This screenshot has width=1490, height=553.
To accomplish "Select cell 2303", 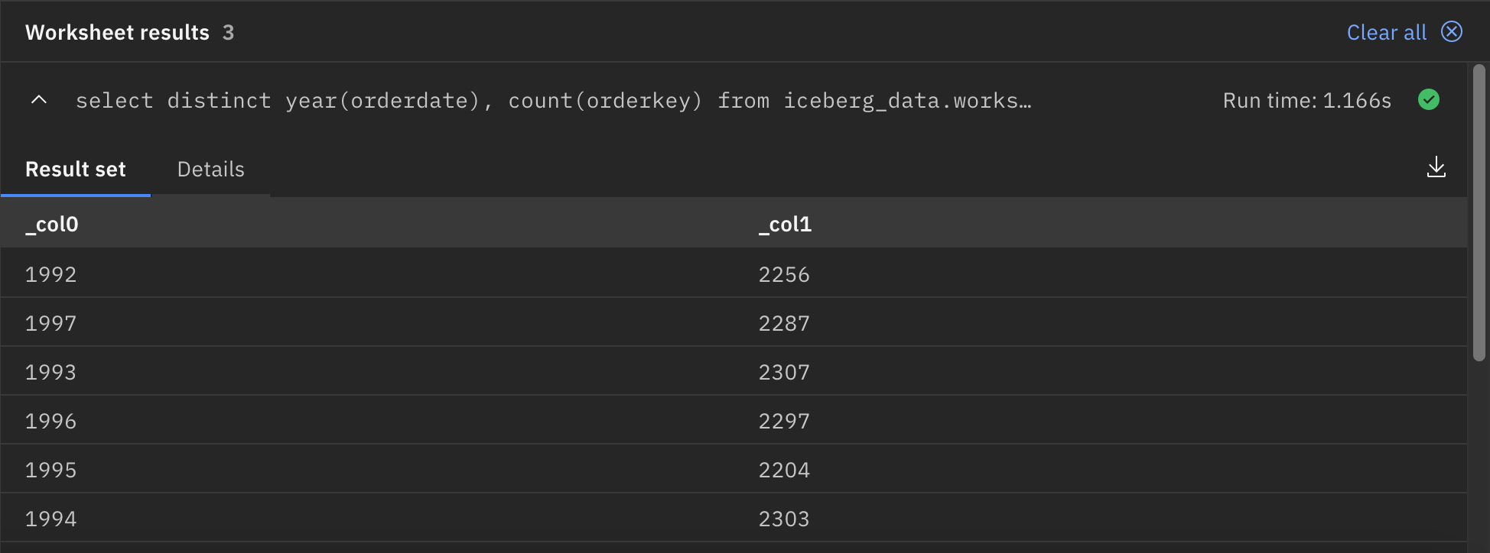I will (784, 519).
